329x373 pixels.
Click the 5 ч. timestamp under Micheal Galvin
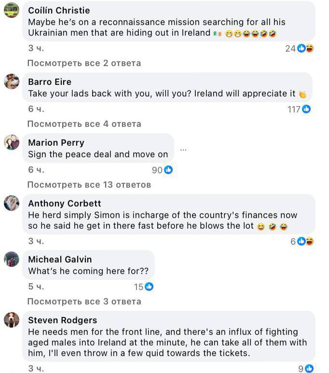point(36,287)
